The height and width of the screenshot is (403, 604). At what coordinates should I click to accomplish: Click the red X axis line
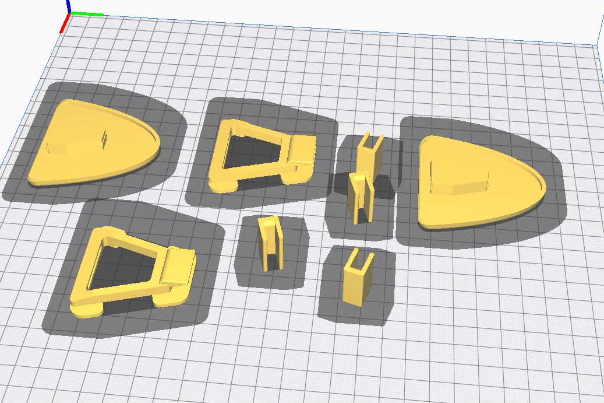tap(65, 23)
